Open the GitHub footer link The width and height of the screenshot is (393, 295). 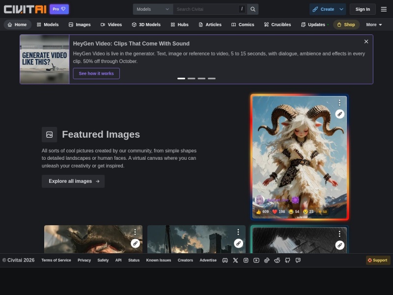[287, 261]
